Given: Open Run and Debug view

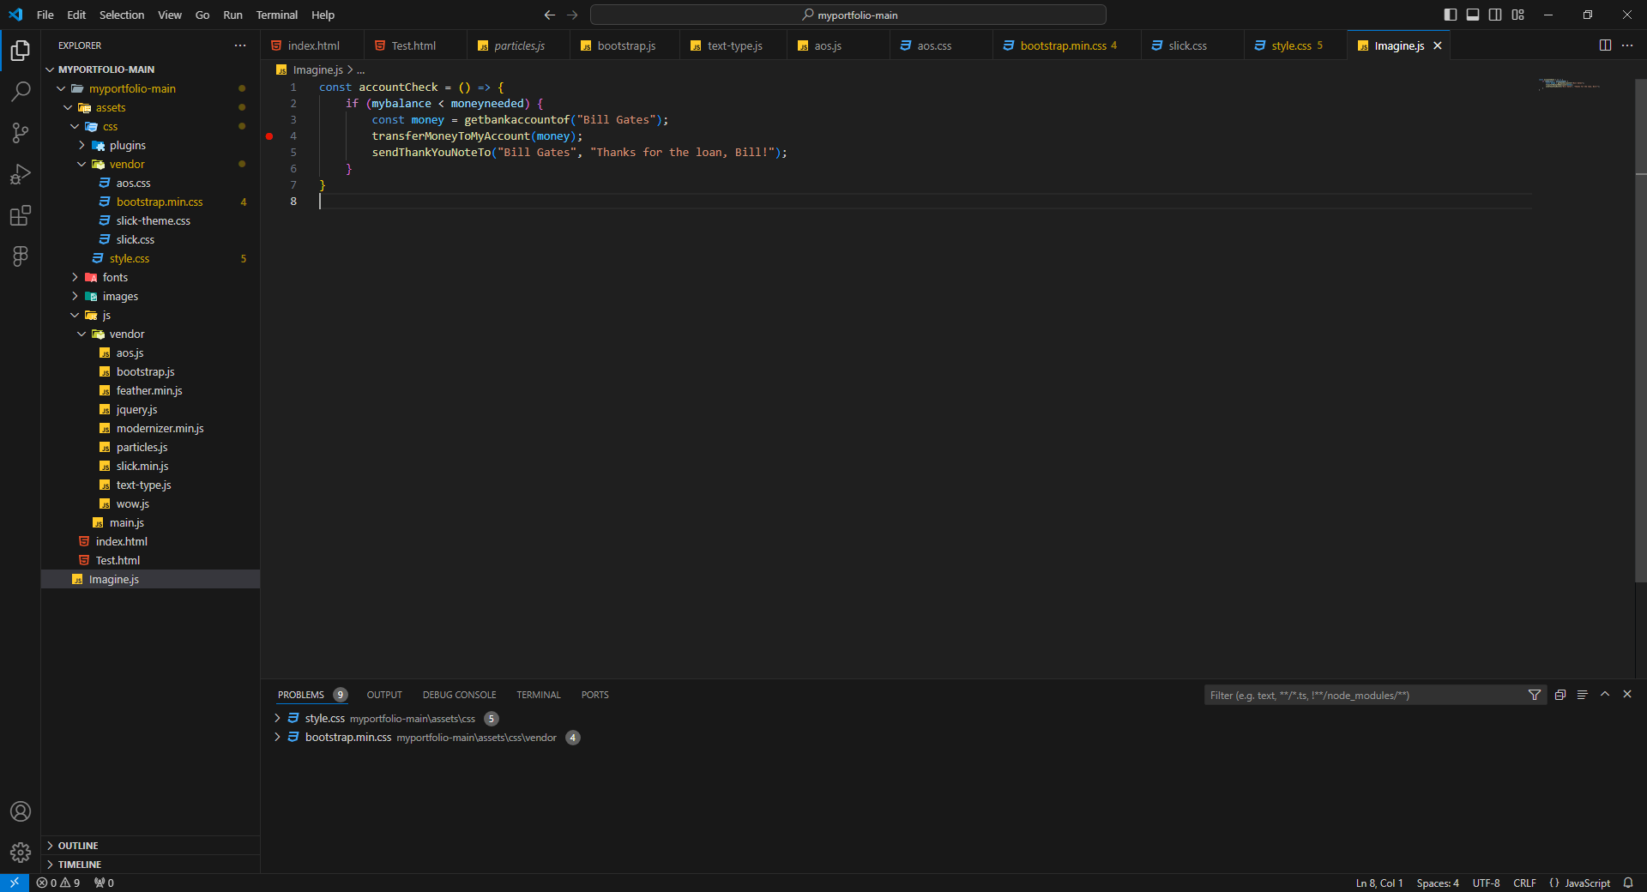Looking at the screenshot, I should (21, 174).
